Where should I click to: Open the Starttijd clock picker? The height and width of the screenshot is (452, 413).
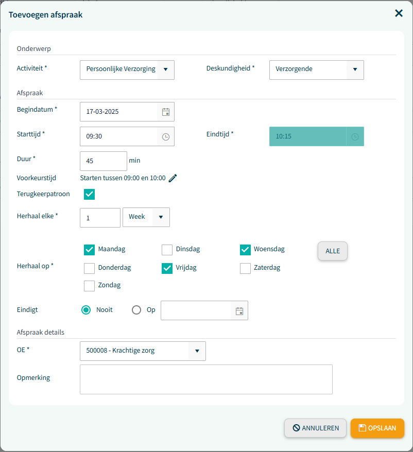[166, 136]
